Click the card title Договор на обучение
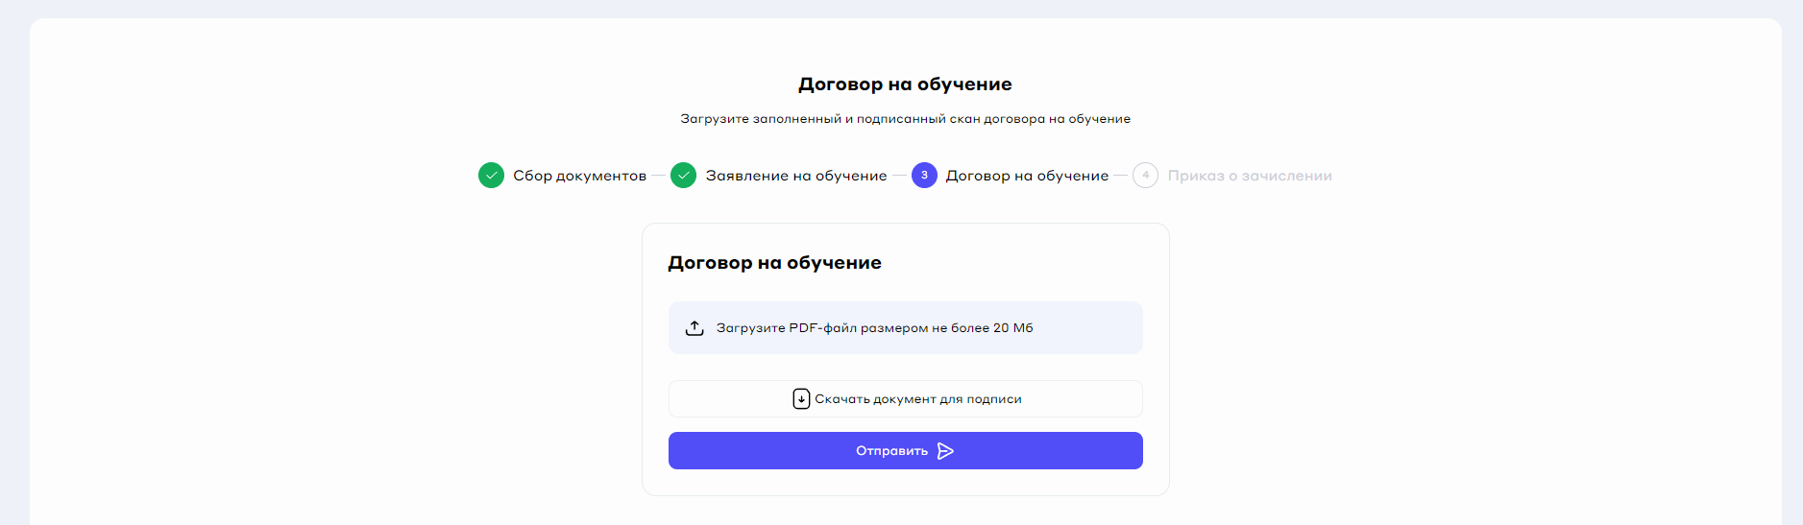1803x525 pixels. pos(774,263)
